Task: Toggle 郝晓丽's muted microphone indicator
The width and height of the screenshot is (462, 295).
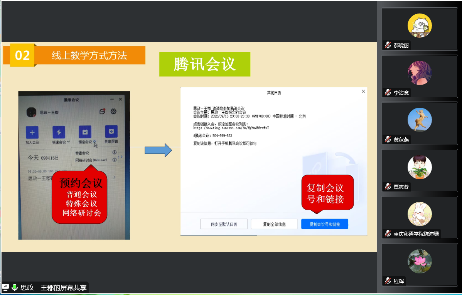Action: point(388,45)
